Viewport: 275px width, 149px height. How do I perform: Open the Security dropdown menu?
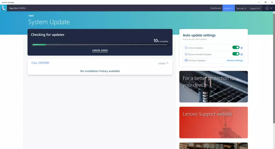241,8
